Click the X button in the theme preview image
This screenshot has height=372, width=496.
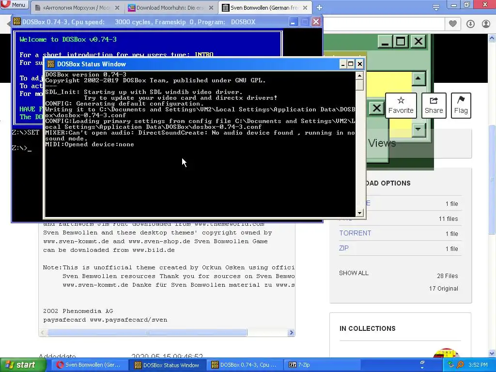377,108
